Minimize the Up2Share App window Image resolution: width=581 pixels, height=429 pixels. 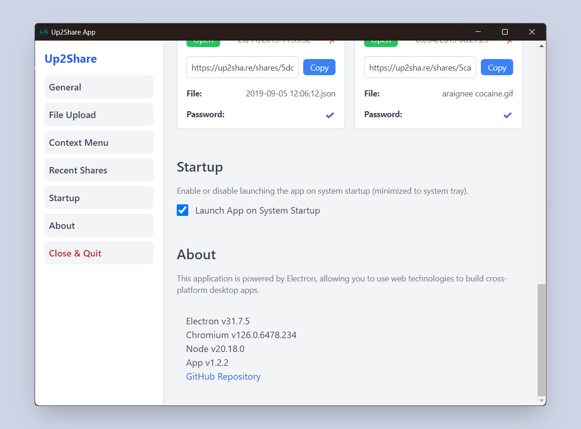coord(478,32)
